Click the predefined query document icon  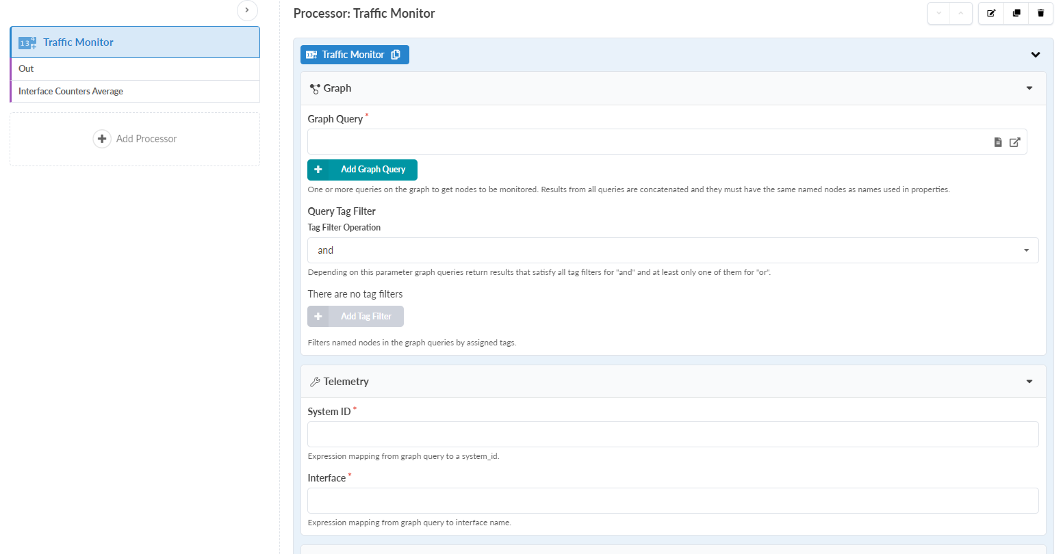pyautogui.click(x=998, y=142)
